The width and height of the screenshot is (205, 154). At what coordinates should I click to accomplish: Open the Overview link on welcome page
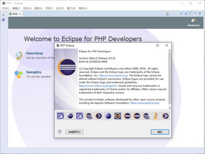(x=34, y=53)
